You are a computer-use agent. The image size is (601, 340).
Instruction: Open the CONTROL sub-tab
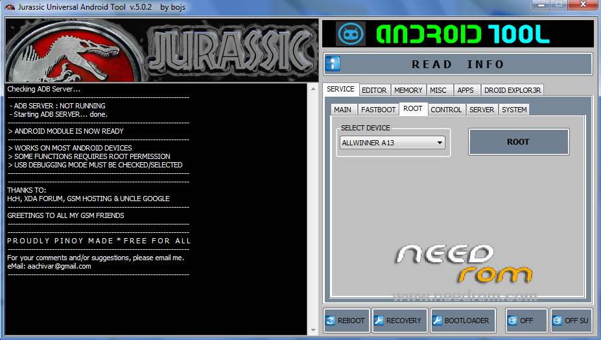[446, 110]
